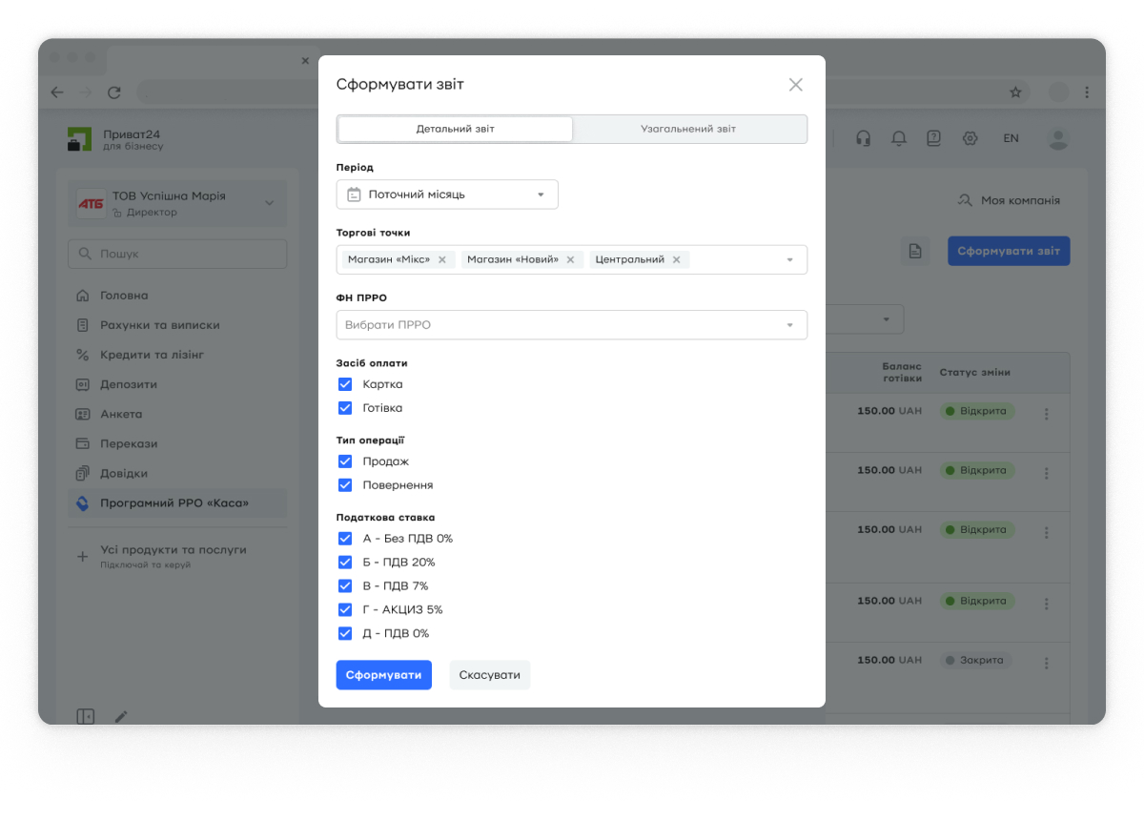Uncheck the Картка payment checkbox
Screen dimensions: 1144x820
pos(345,384)
